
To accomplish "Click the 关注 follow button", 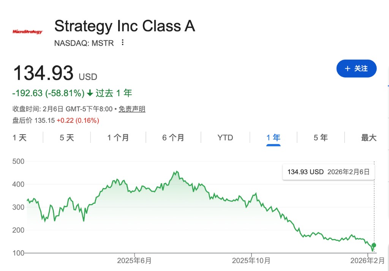I will click(x=356, y=69).
